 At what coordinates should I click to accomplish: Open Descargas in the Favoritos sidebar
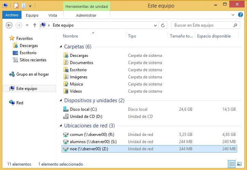point(29,46)
